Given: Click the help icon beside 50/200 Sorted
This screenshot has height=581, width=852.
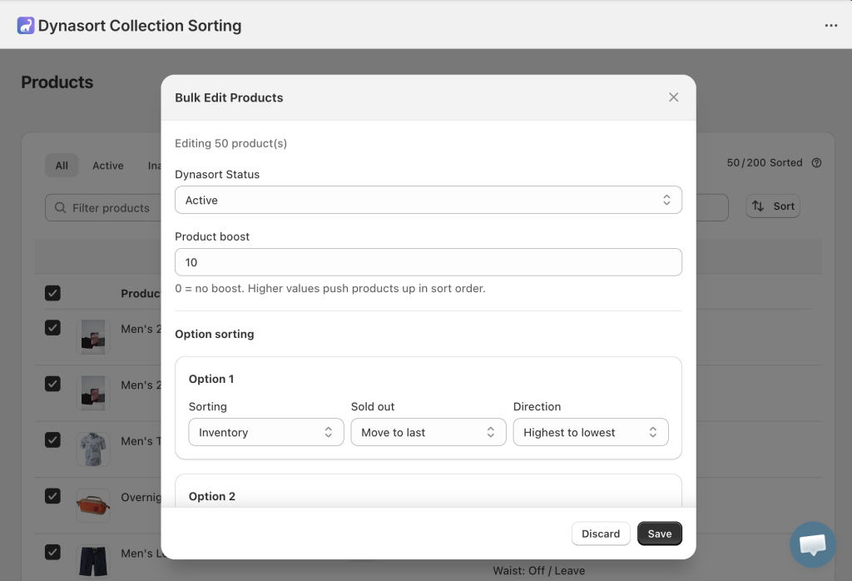Looking at the screenshot, I should (816, 163).
